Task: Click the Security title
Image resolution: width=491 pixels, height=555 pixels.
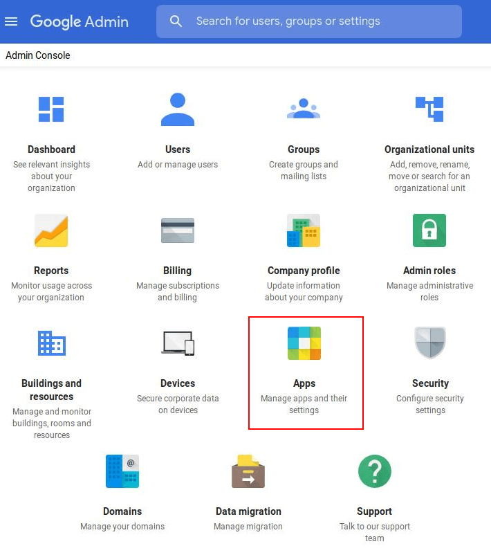Action: point(430,383)
